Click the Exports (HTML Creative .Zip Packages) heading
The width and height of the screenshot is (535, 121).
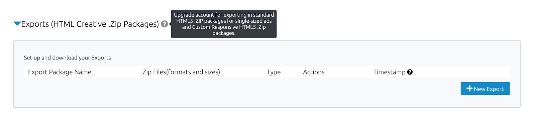(x=90, y=24)
